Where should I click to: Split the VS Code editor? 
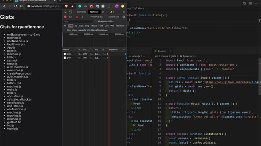250,3
